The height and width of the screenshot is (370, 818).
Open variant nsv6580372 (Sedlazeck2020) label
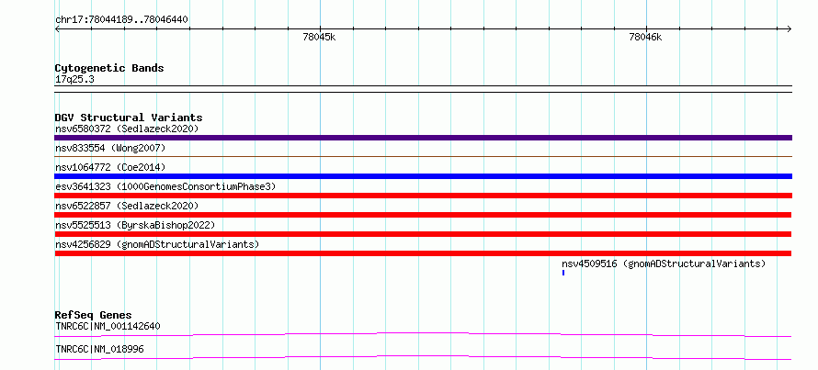[127, 129]
